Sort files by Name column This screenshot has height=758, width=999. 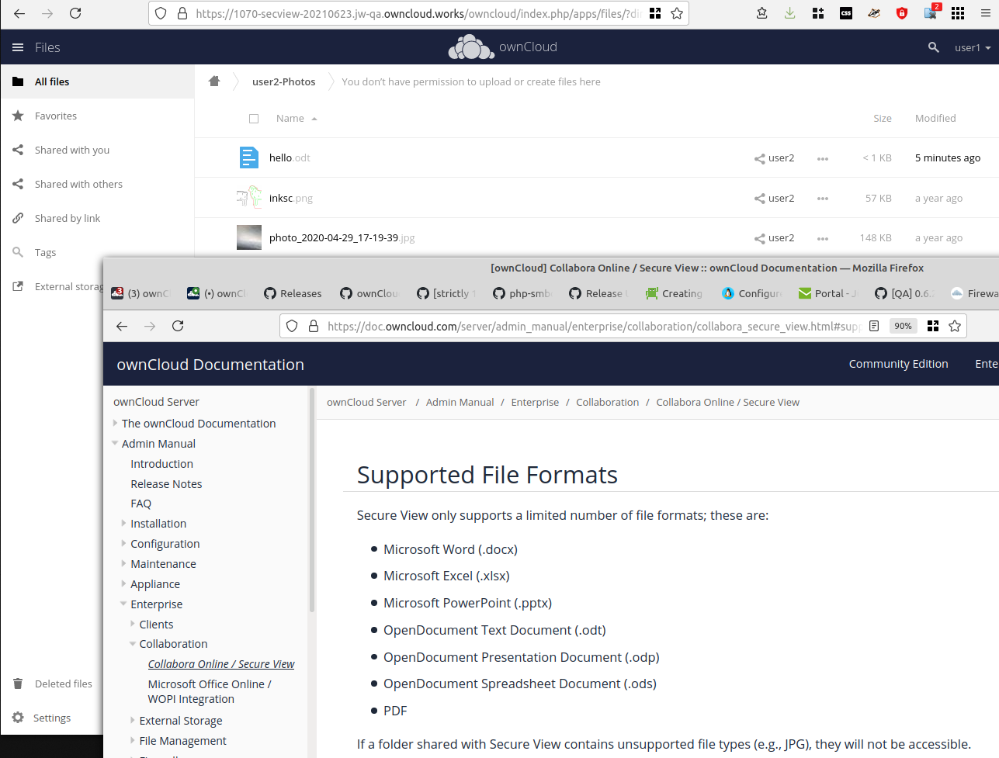coord(297,119)
